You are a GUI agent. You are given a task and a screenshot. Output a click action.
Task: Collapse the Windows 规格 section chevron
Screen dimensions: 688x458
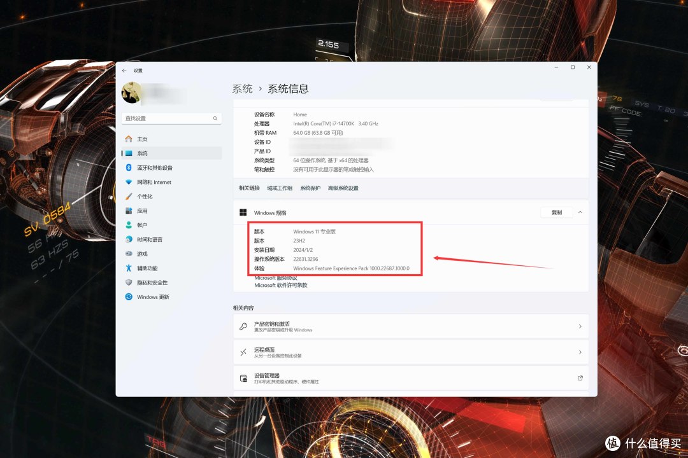580,212
